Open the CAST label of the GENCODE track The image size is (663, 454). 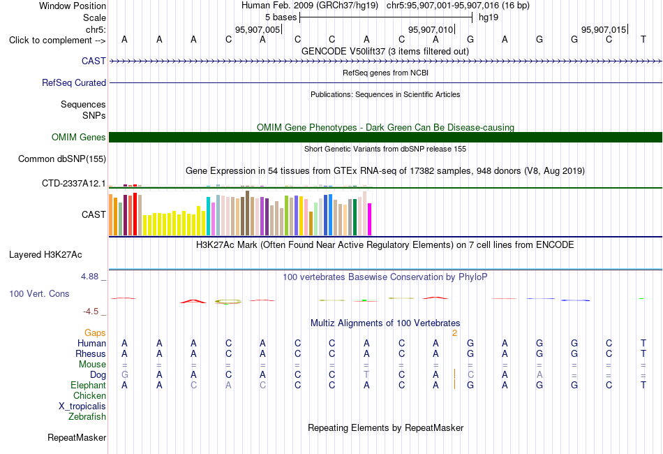click(94, 61)
